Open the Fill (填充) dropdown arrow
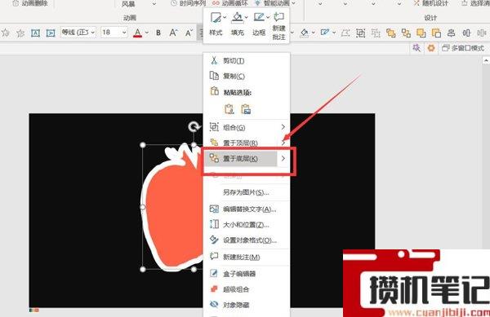 (247, 17)
